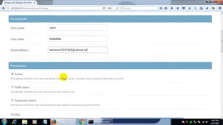Open Google Chrome from taskbar
Image resolution: width=223 pixels, height=125 pixels.
click(82, 122)
